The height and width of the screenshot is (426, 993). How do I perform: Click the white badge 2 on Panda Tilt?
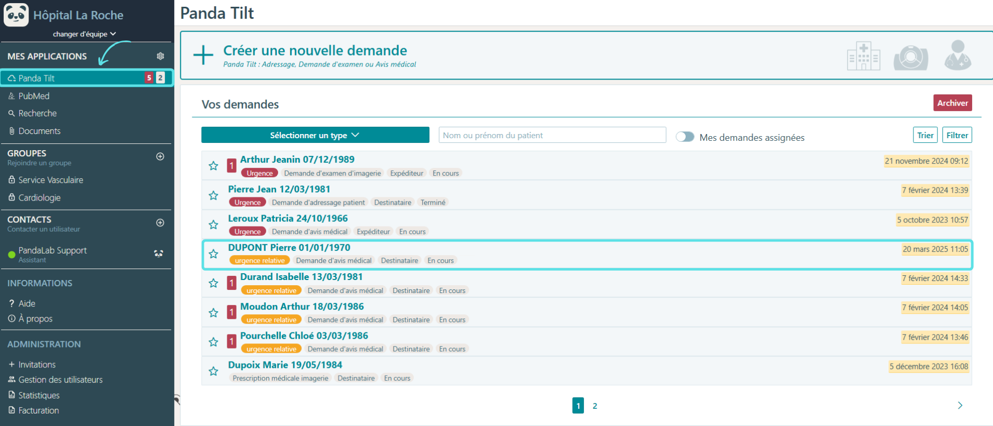pyautogui.click(x=160, y=78)
